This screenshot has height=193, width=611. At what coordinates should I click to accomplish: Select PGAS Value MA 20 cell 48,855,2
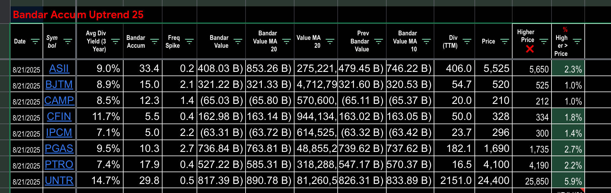[x=316, y=148]
